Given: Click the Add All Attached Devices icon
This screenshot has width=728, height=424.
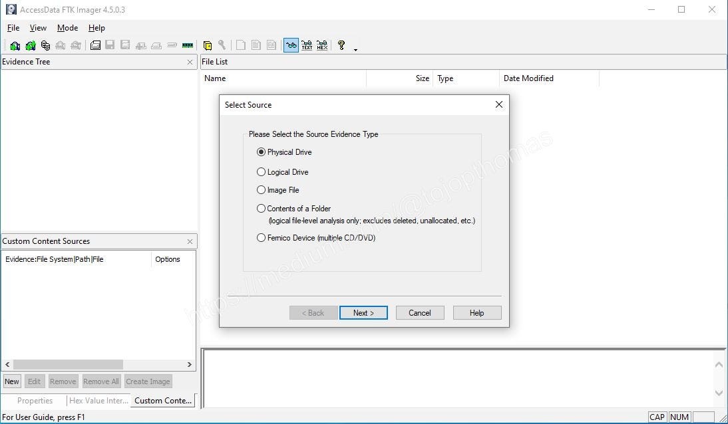Looking at the screenshot, I should point(30,45).
